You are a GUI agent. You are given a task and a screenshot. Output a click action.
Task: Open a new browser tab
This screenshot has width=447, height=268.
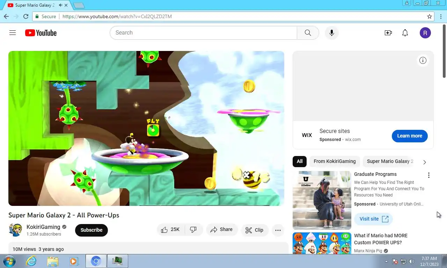pos(79,5)
